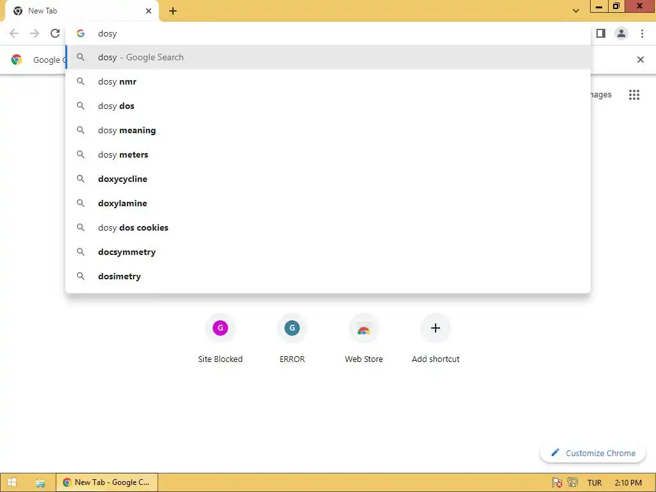Image resolution: width=656 pixels, height=492 pixels.
Task: Open the Site Blocked shortcut
Action: [220, 339]
